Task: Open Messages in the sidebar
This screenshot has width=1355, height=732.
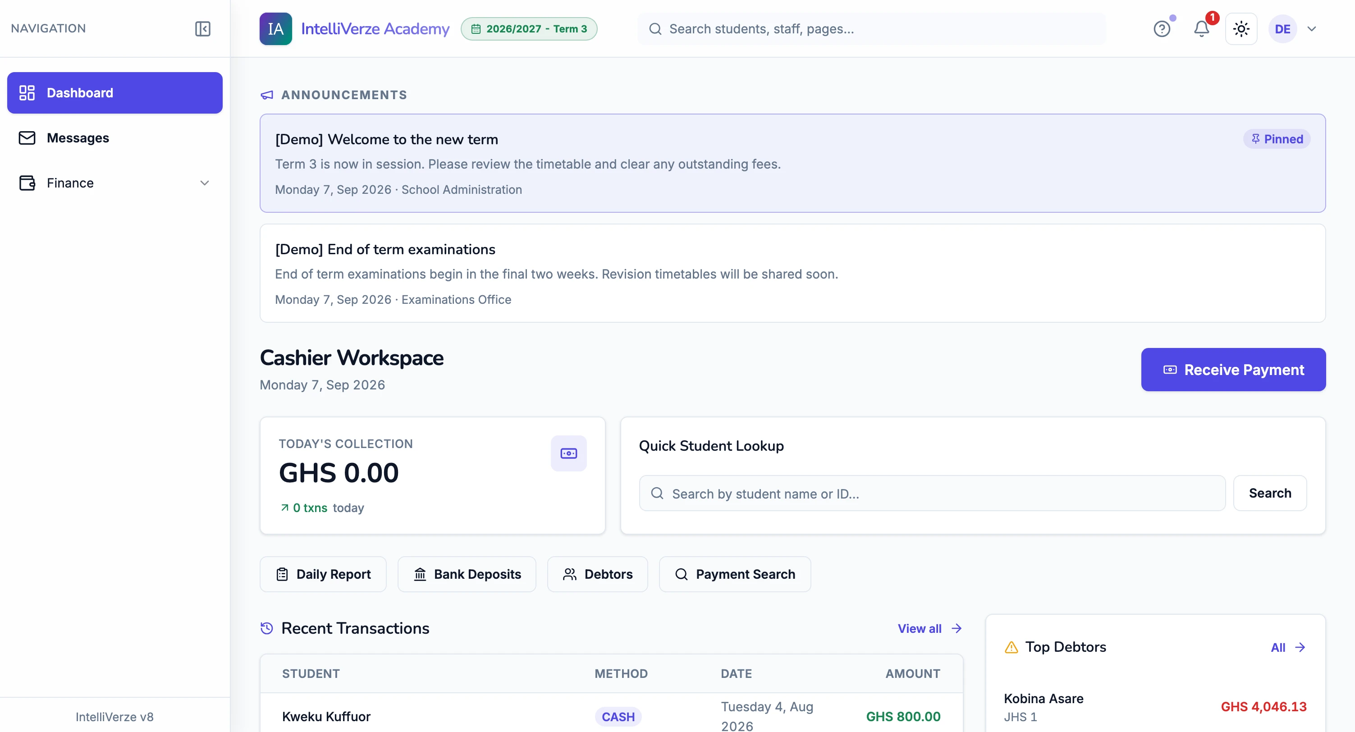Action: (x=114, y=138)
